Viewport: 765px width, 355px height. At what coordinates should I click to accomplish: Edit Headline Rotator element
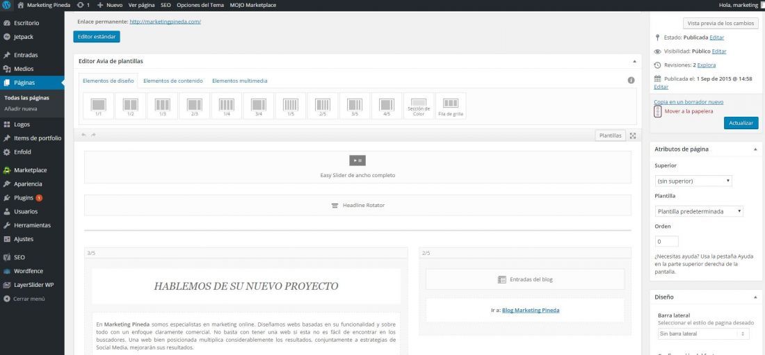(357, 206)
